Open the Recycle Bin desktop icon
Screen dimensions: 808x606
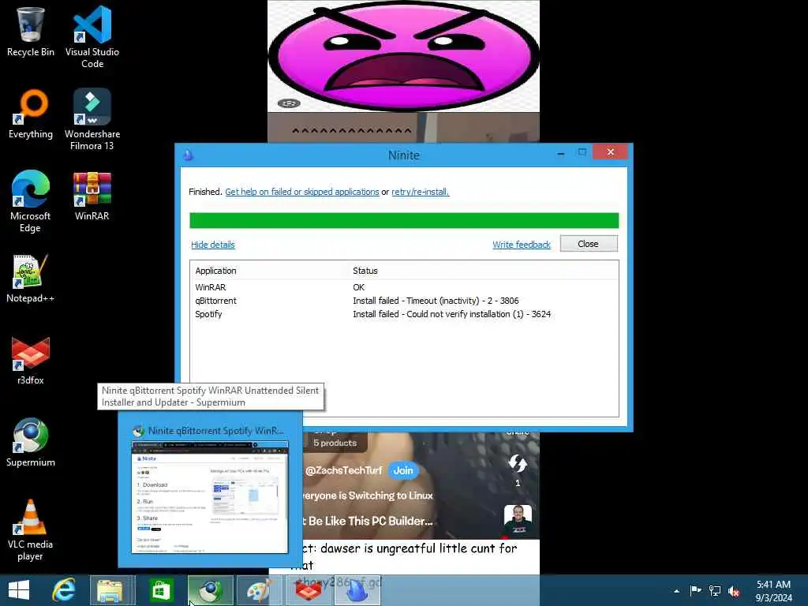(31, 31)
